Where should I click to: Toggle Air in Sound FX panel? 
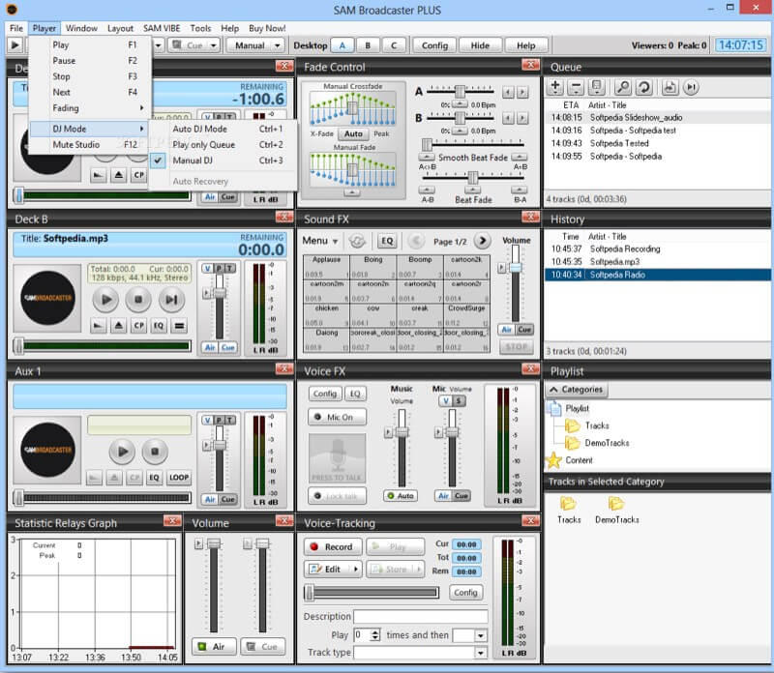click(506, 330)
